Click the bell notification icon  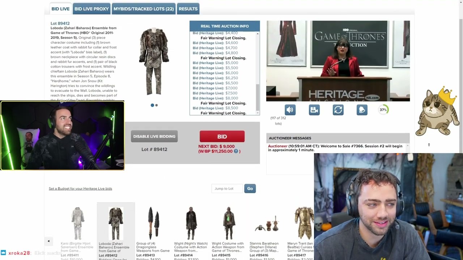(x=362, y=110)
